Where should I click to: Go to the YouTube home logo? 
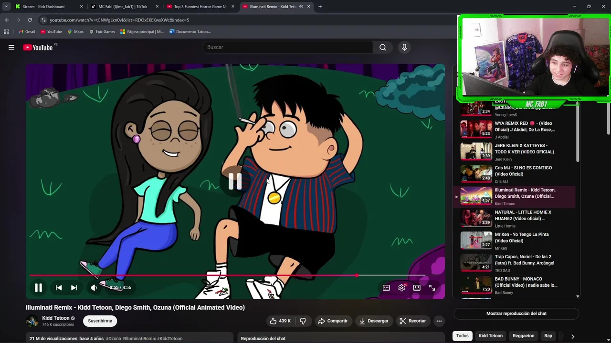38,47
